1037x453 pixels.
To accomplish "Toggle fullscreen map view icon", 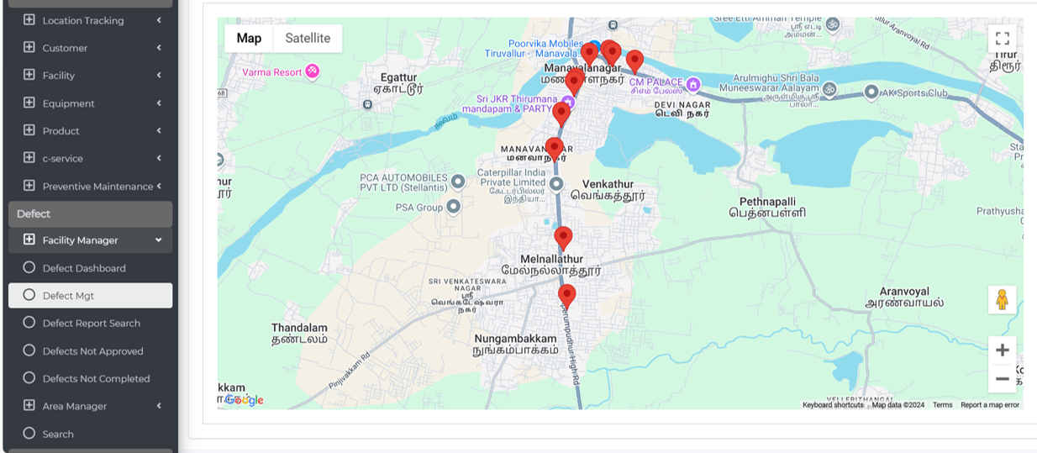I will click(x=1002, y=39).
